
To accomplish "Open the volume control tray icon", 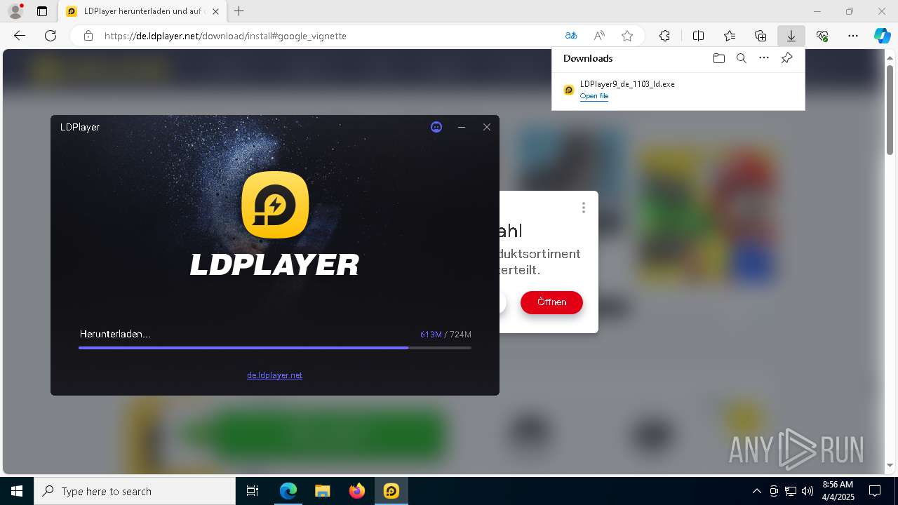I will tap(807, 491).
